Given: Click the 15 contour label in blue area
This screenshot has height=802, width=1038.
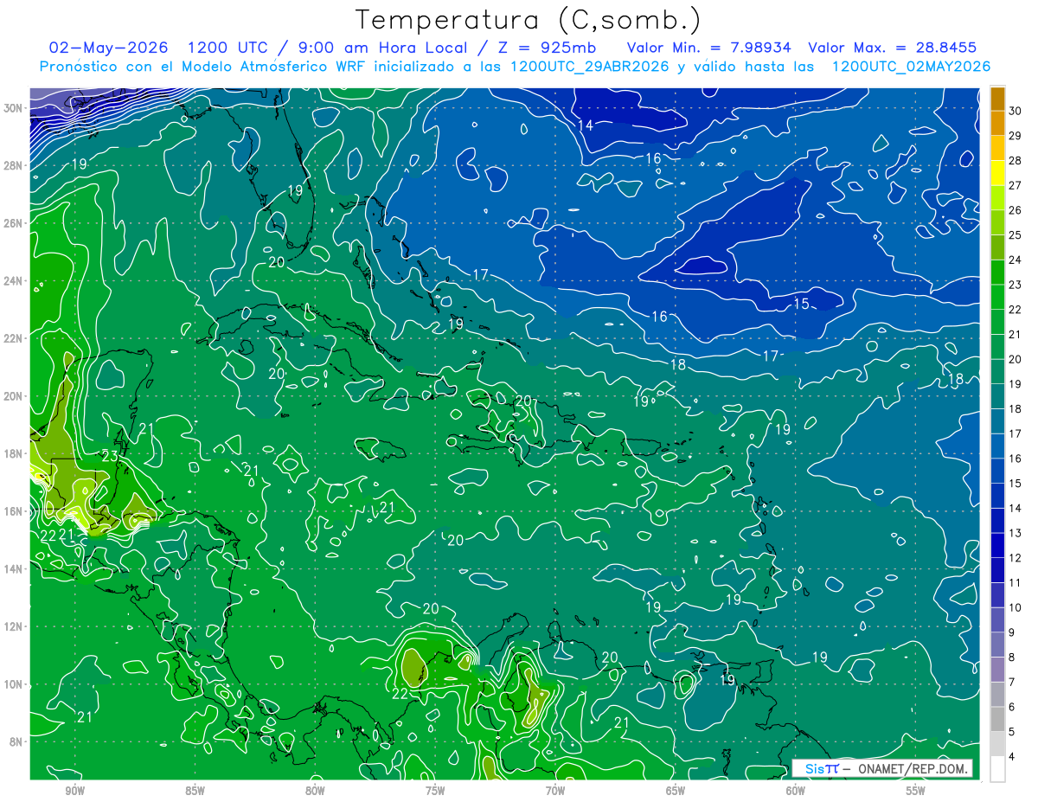Looking at the screenshot, I should pyautogui.click(x=801, y=304).
